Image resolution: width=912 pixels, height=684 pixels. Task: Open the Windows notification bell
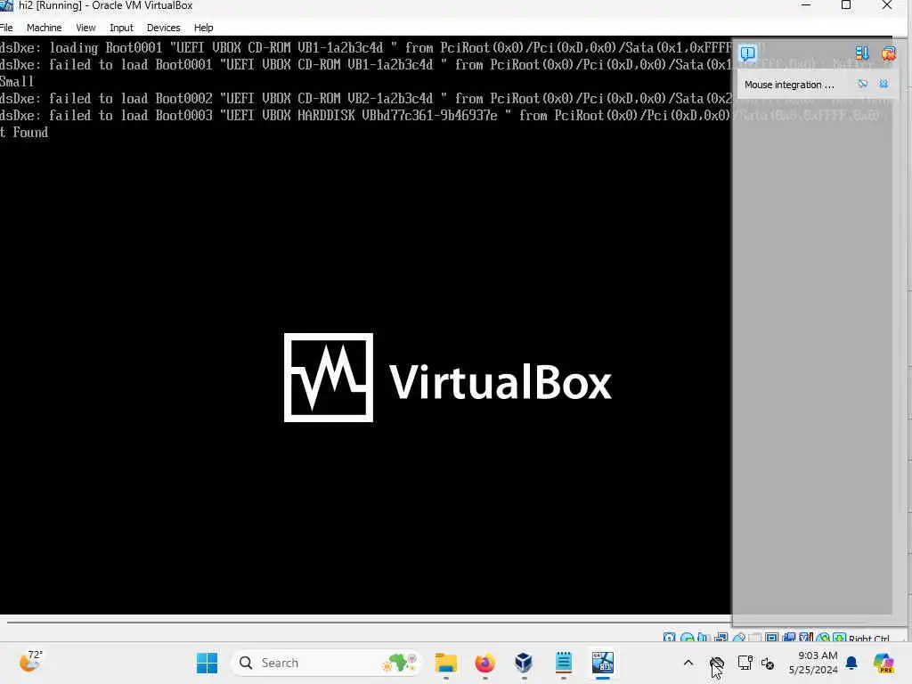coord(851,663)
